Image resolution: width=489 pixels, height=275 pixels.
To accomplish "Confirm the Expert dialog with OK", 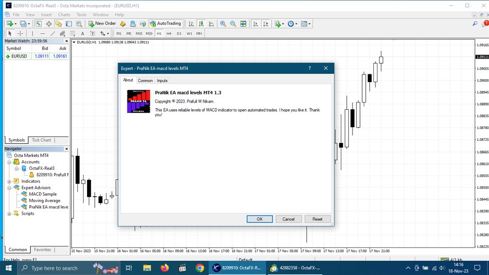I will coord(259,219).
